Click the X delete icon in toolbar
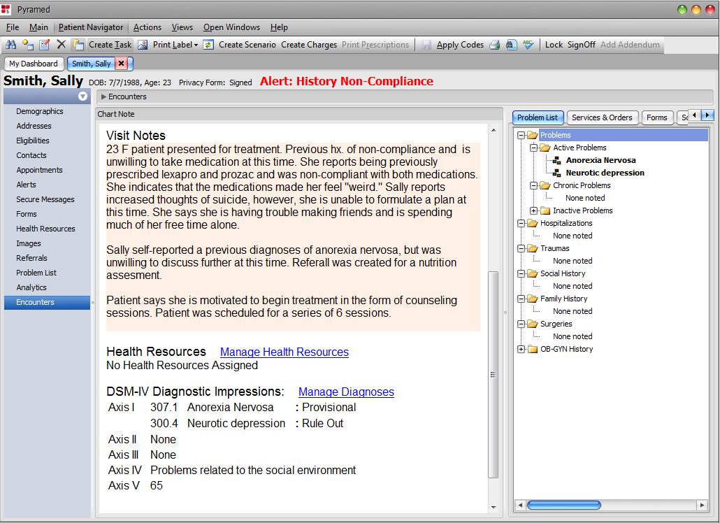This screenshot has width=720, height=523. point(61,45)
